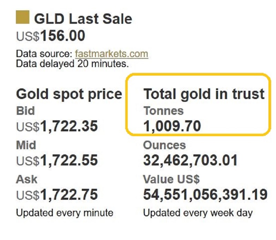
Task: Click the GLD Last Sale heading
Action: (x=83, y=18)
